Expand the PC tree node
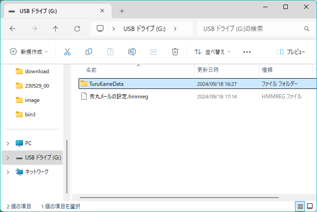The width and height of the screenshot is (317, 212). tap(8, 143)
